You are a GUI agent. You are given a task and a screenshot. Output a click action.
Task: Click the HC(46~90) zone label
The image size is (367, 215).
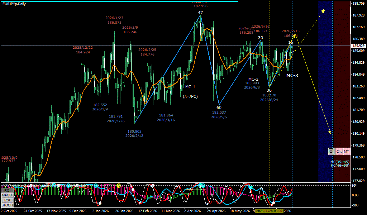[340, 166]
